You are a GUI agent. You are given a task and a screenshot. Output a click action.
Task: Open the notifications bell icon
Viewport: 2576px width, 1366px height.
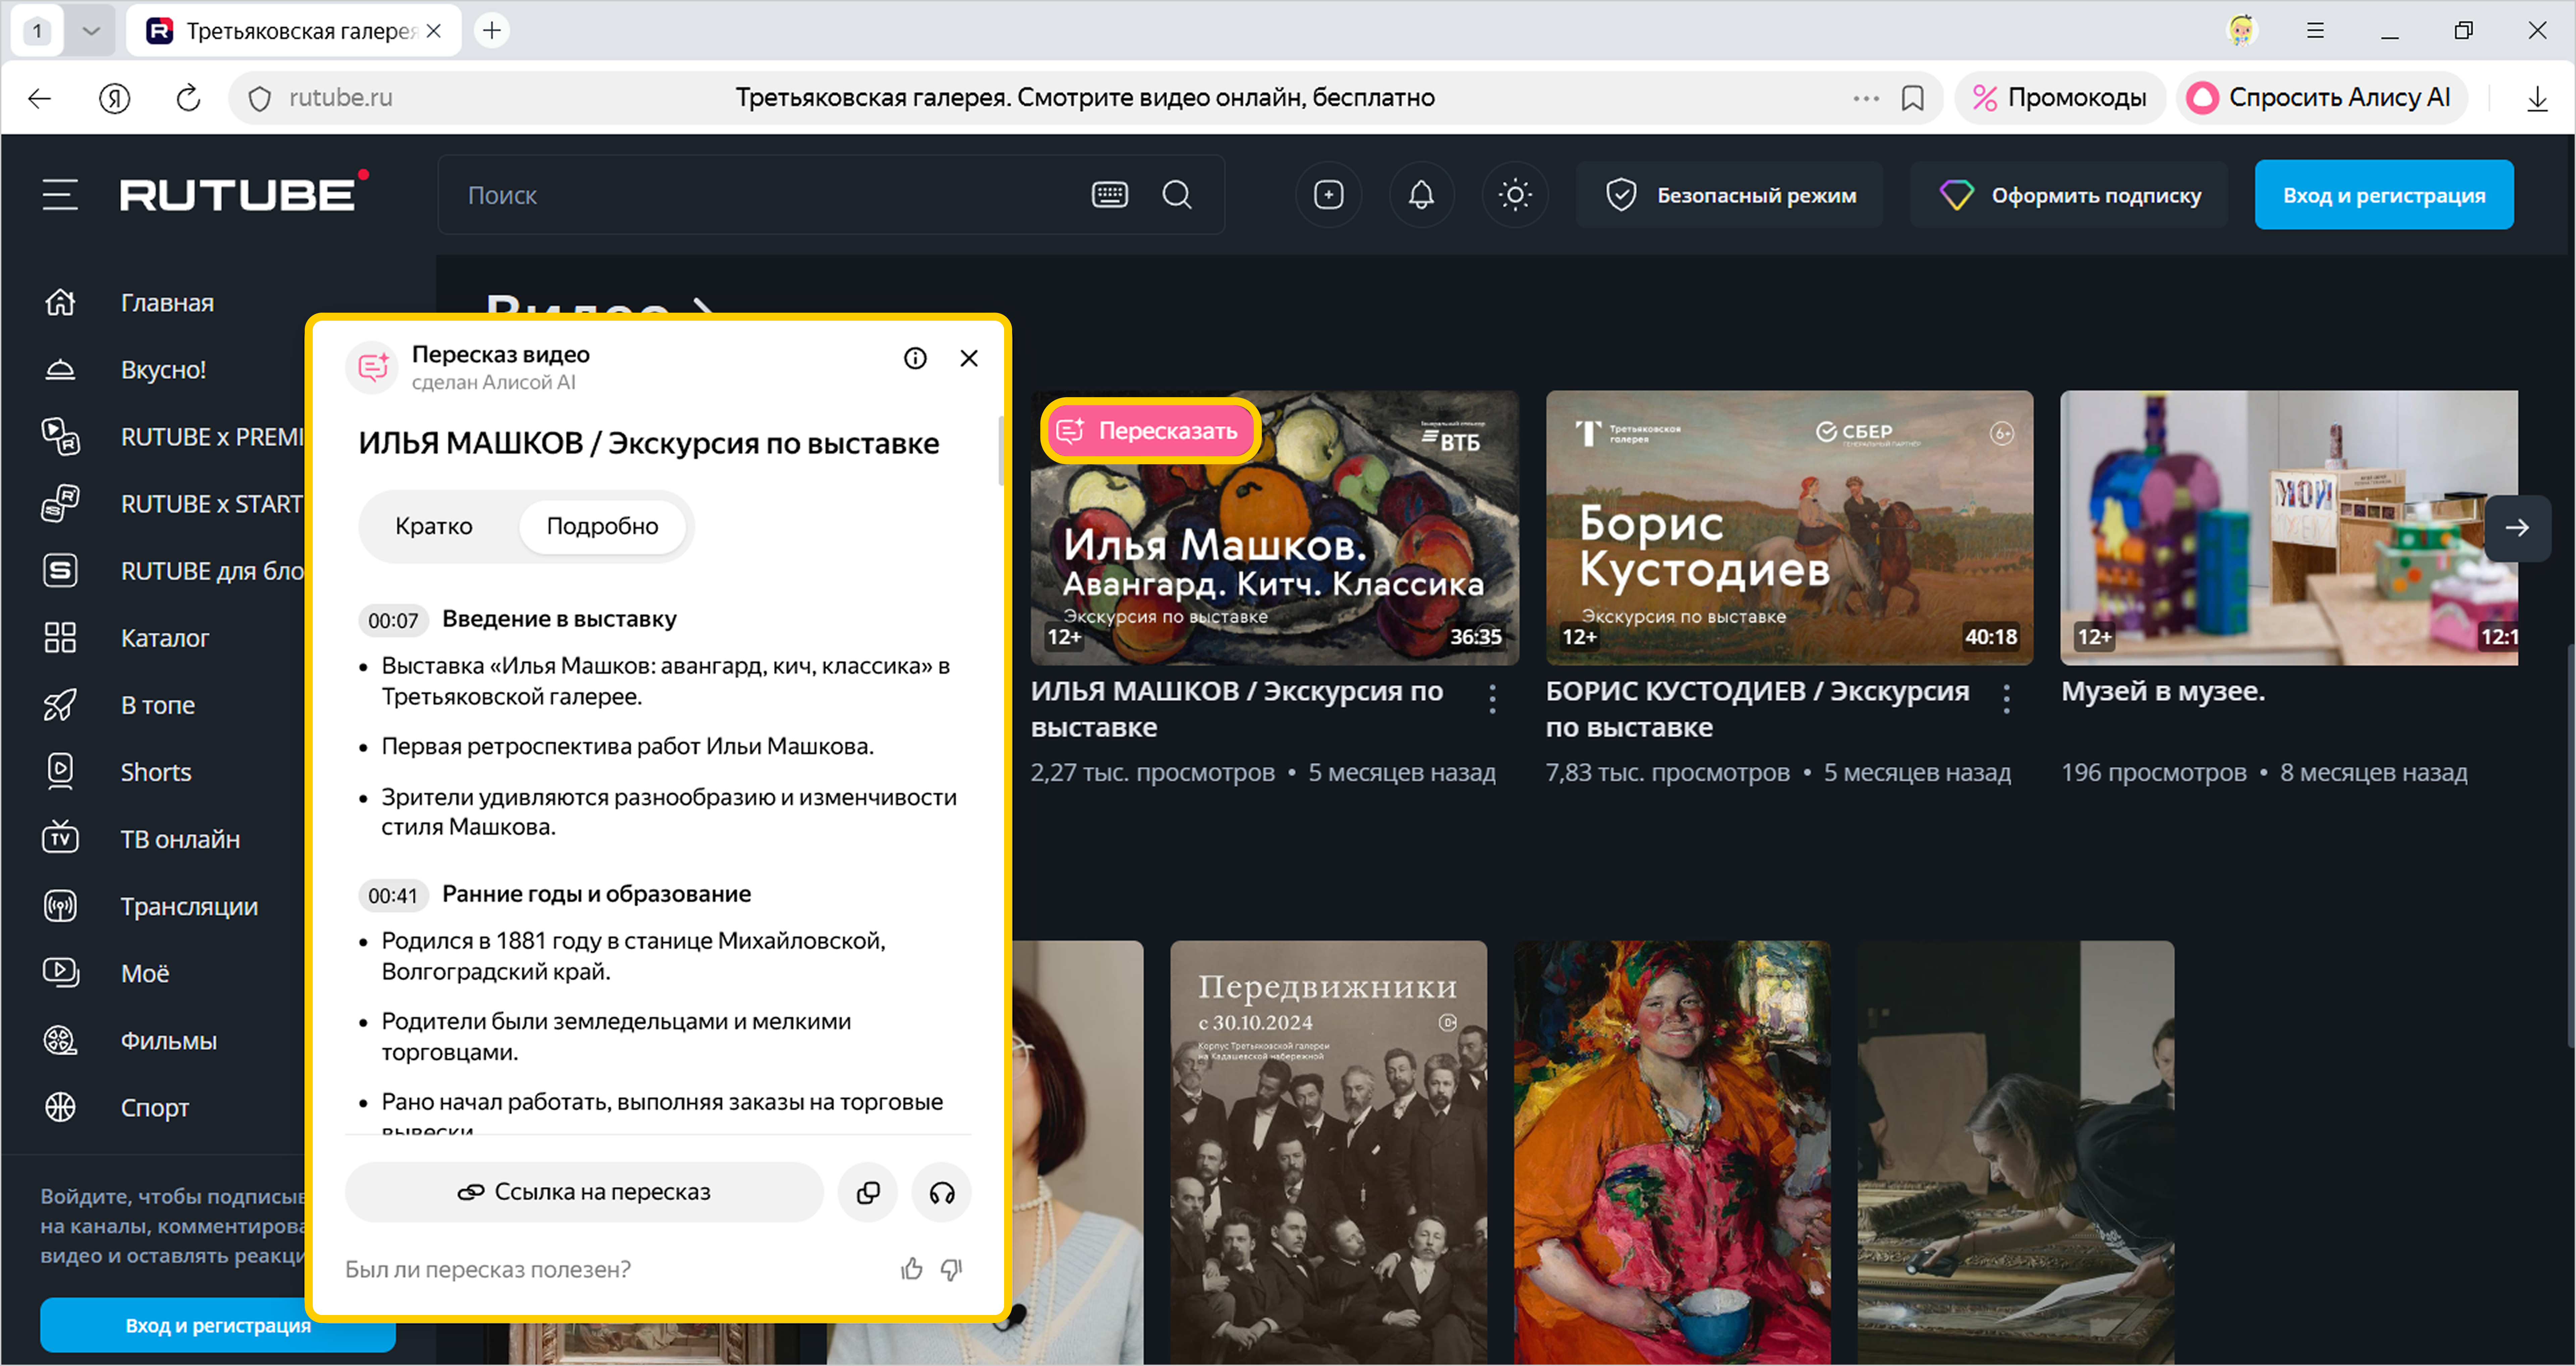coord(1421,195)
